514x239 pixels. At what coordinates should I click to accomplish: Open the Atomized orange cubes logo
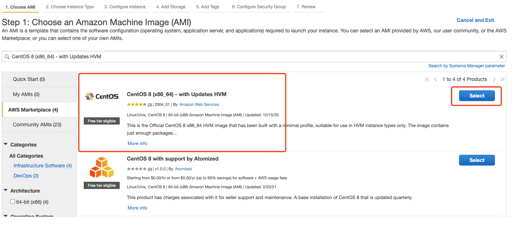pos(102,167)
